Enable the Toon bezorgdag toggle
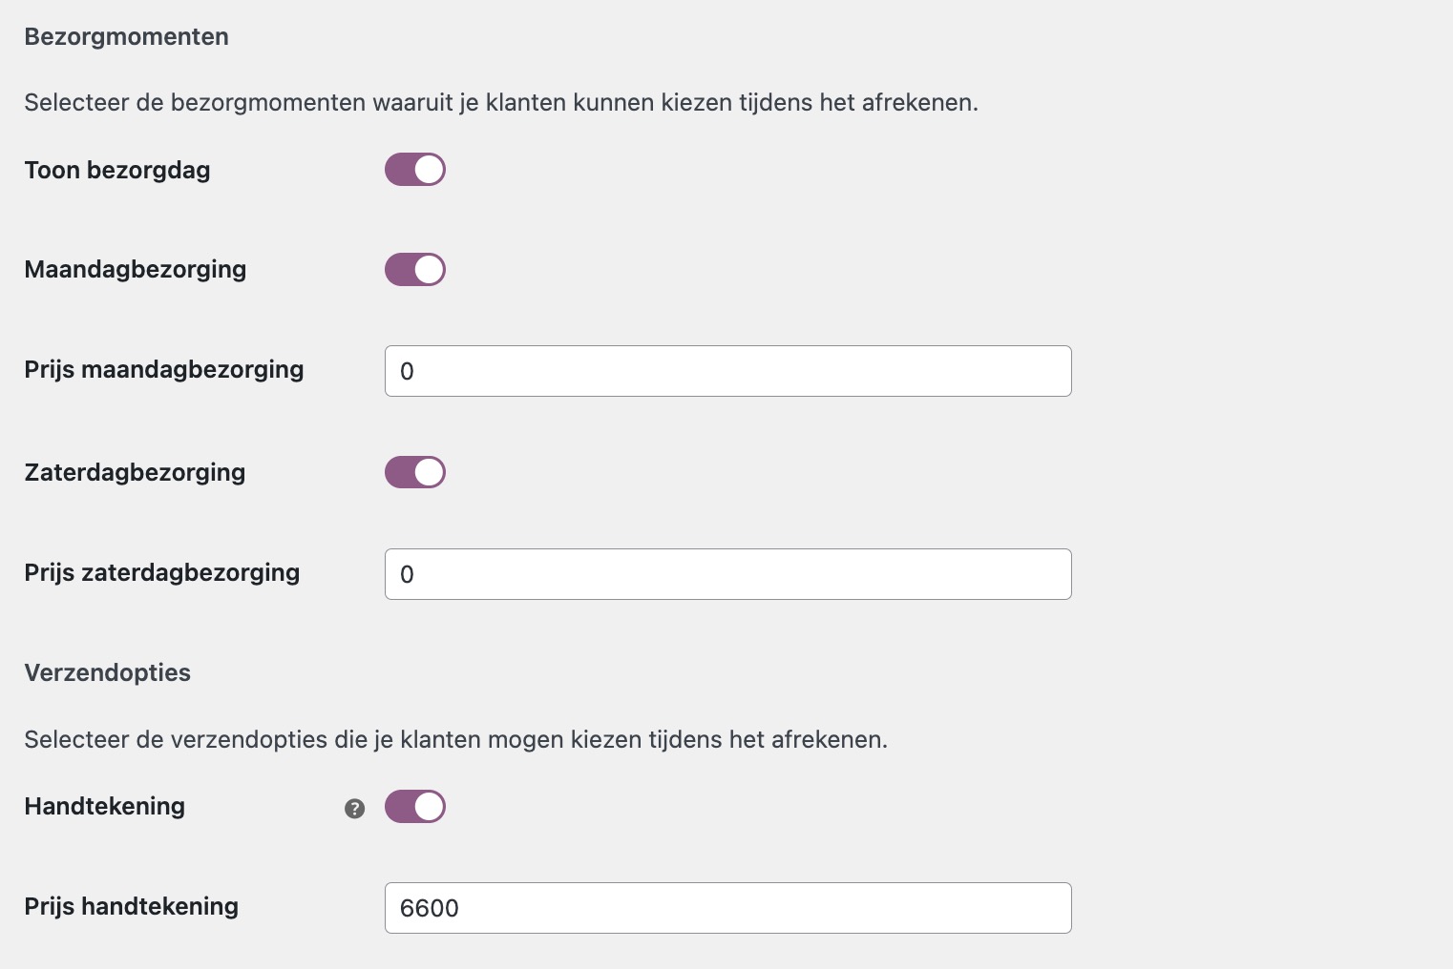The width and height of the screenshot is (1453, 969). 414,169
